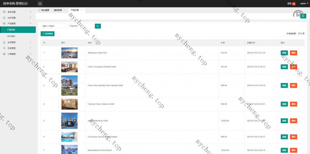Close the 产品列表 tab with its X
The width and height of the screenshot is (310, 154).
tap(81, 10)
